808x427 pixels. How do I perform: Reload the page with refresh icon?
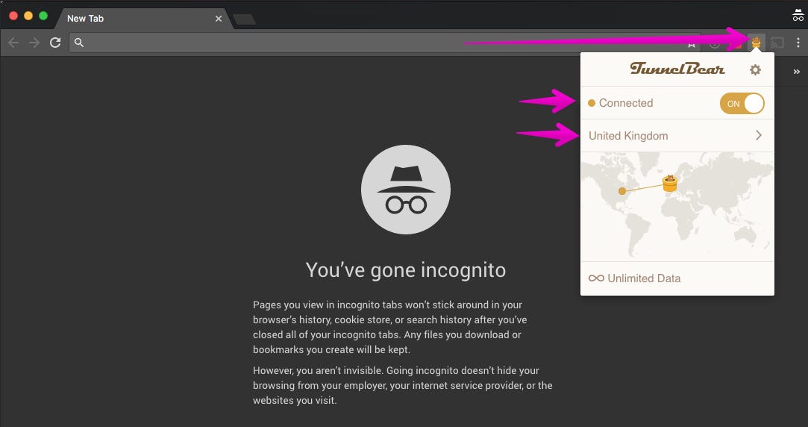pyautogui.click(x=55, y=43)
